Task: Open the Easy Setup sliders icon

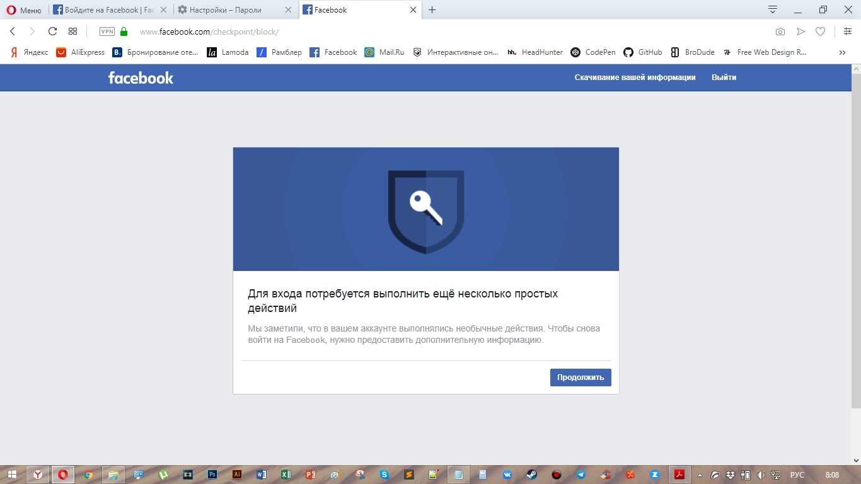Action: [x=848, y=32]
